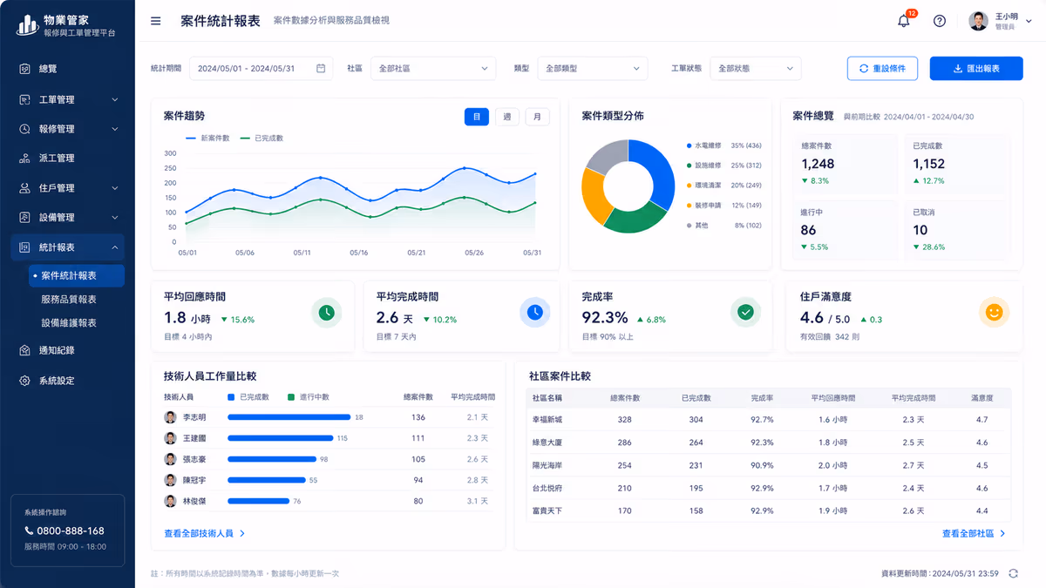
Task: Click the 重設條件 button
Action: click(x=882, y=68)
